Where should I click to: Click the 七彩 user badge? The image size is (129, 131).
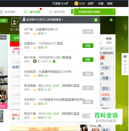[x=106, y=68]
